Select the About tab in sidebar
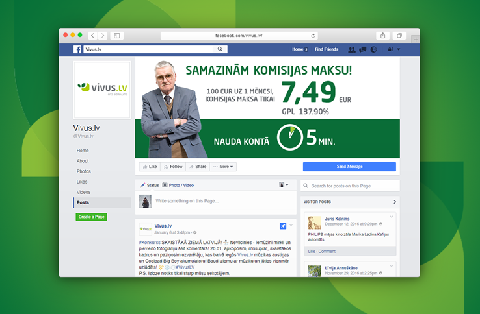Image resolution: width=480 pixels, height=314 pixels. pyautogui.click(x=83, y=161)
